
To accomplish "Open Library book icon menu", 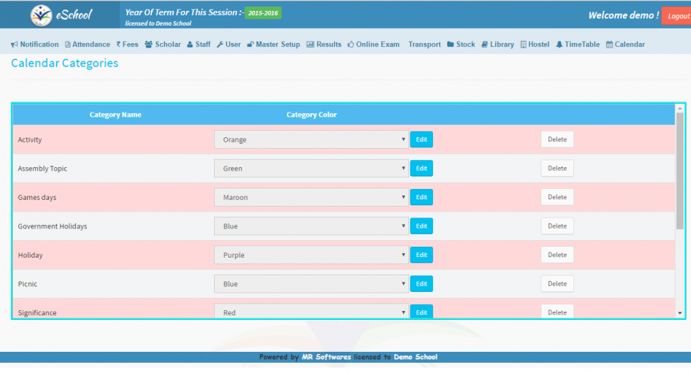I will point(485,45).
